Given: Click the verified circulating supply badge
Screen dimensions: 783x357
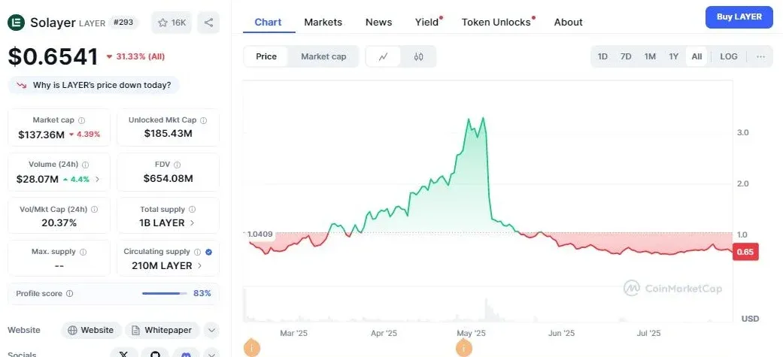Looking at the screenshot, I should 209,252.
